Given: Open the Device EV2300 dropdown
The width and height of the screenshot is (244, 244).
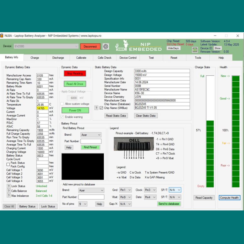Looking at the screenshot, I should (46, 46).
